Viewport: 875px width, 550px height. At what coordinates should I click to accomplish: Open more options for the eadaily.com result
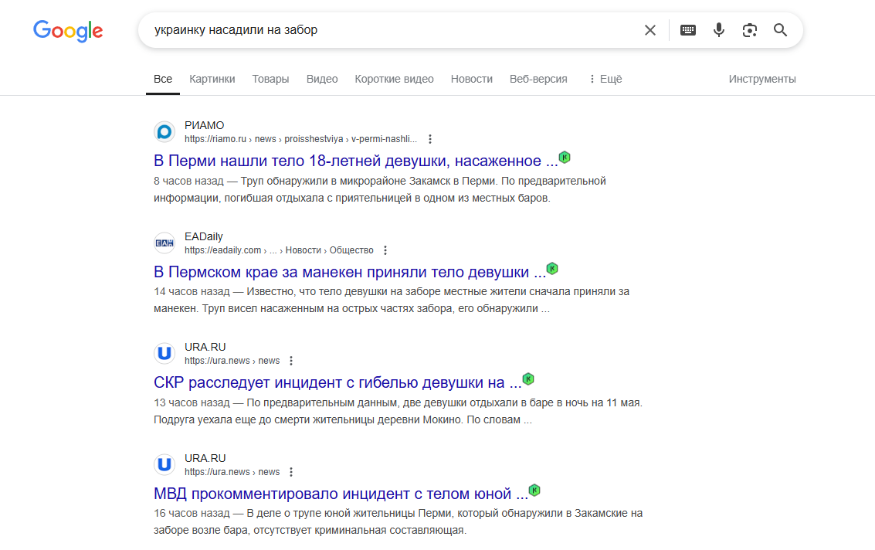tap(385, 250)
